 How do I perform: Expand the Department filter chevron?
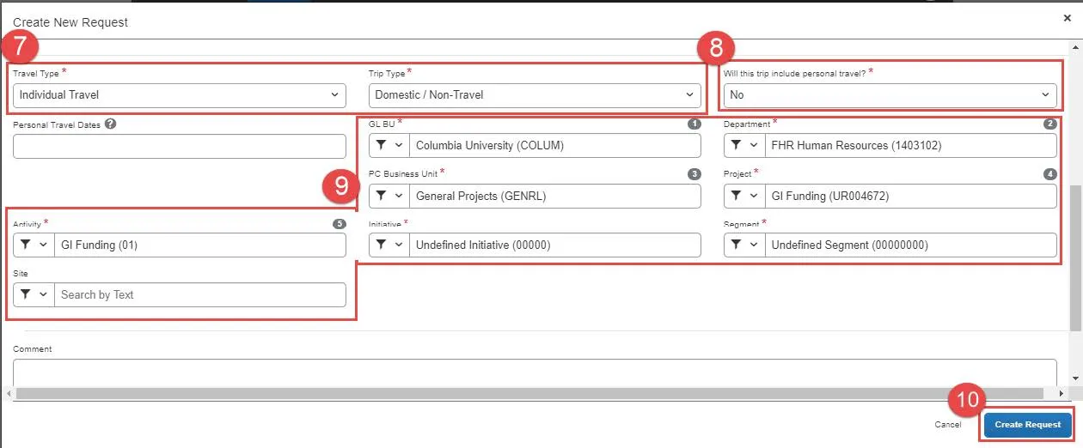[x=755, y=146]
